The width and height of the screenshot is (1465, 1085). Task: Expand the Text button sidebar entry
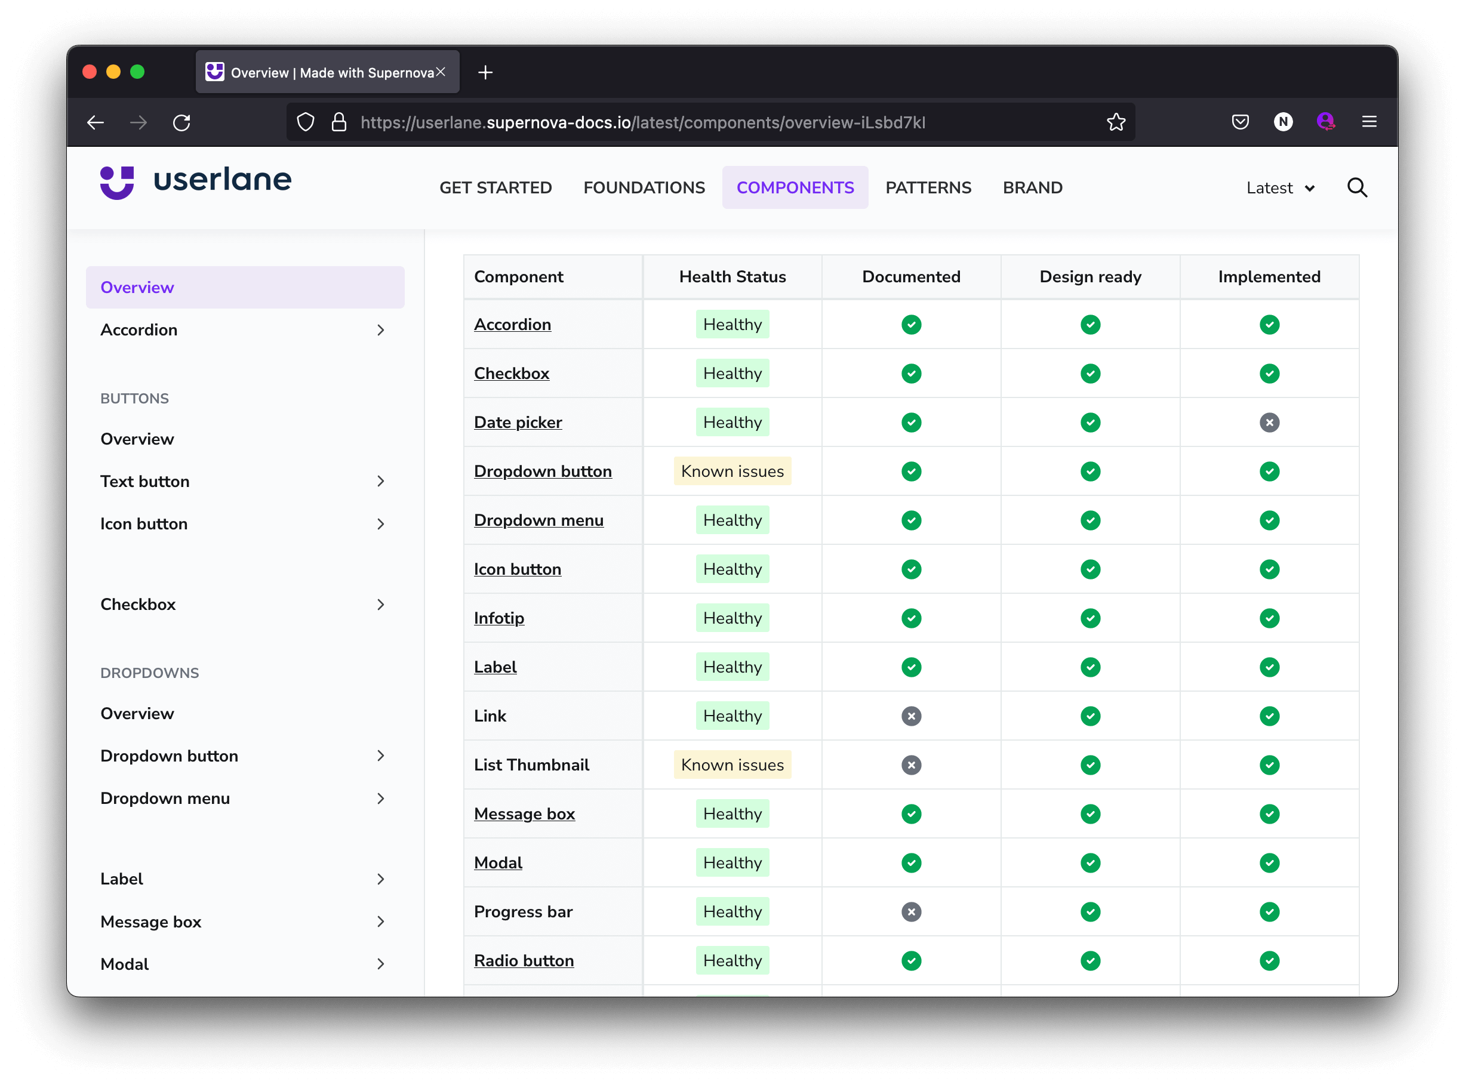(x=381, y=481)
